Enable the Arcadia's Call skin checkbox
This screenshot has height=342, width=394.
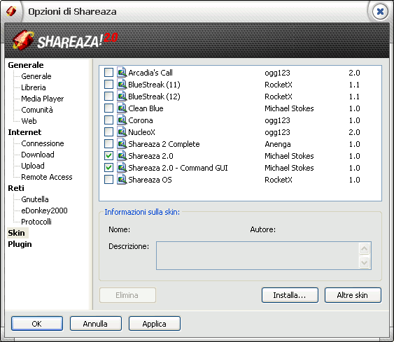[x=108, y=73]
